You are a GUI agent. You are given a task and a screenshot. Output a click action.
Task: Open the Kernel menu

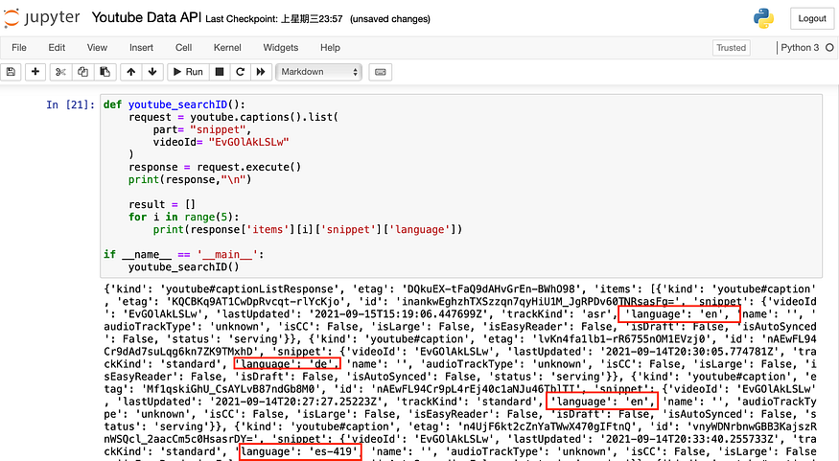(227, 48)
